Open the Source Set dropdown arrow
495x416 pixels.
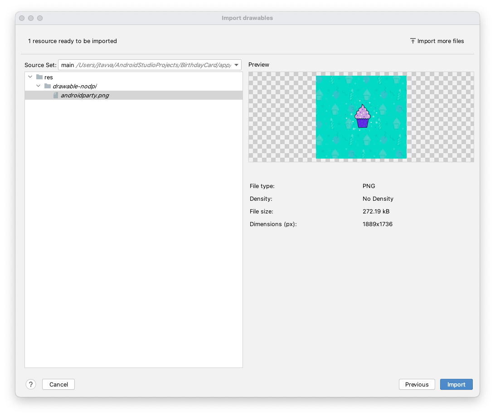pos(236,65)
